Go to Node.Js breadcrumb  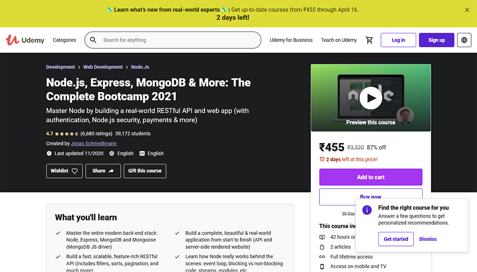[140, 67]
